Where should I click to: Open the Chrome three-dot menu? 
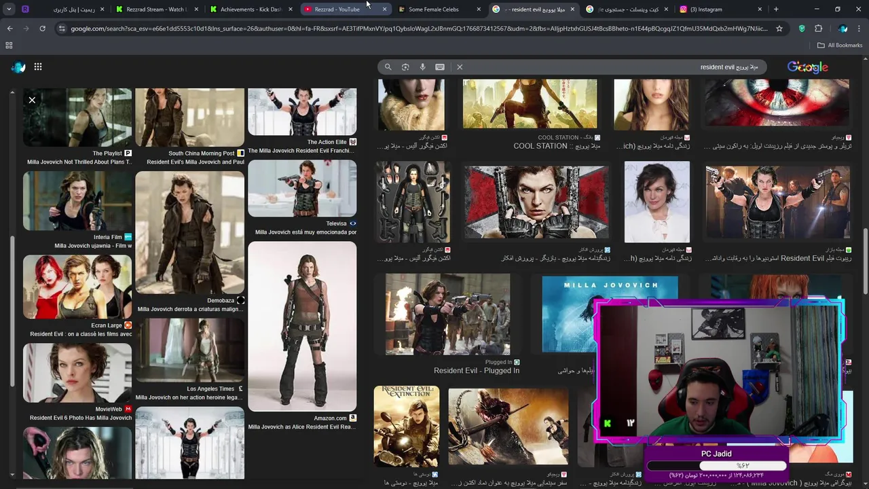[x=859, y=29]
